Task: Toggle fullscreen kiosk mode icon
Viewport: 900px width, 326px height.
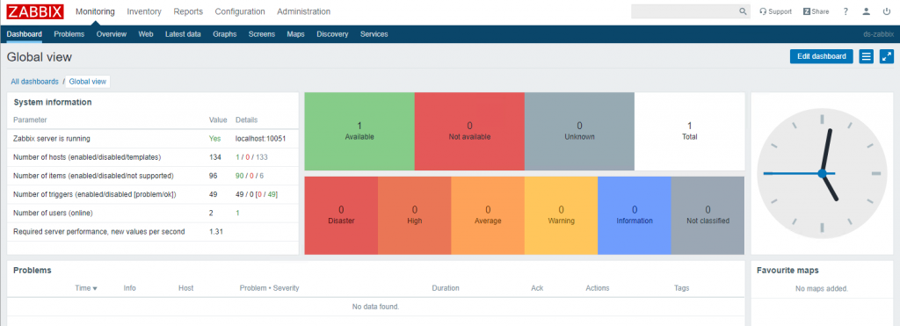Action: [x=887, y=56]
